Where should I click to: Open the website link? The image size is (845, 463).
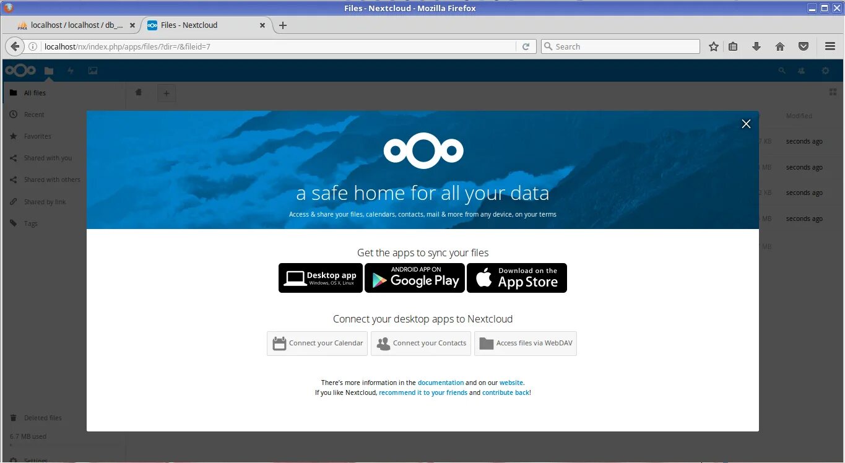tap(511, 383)
